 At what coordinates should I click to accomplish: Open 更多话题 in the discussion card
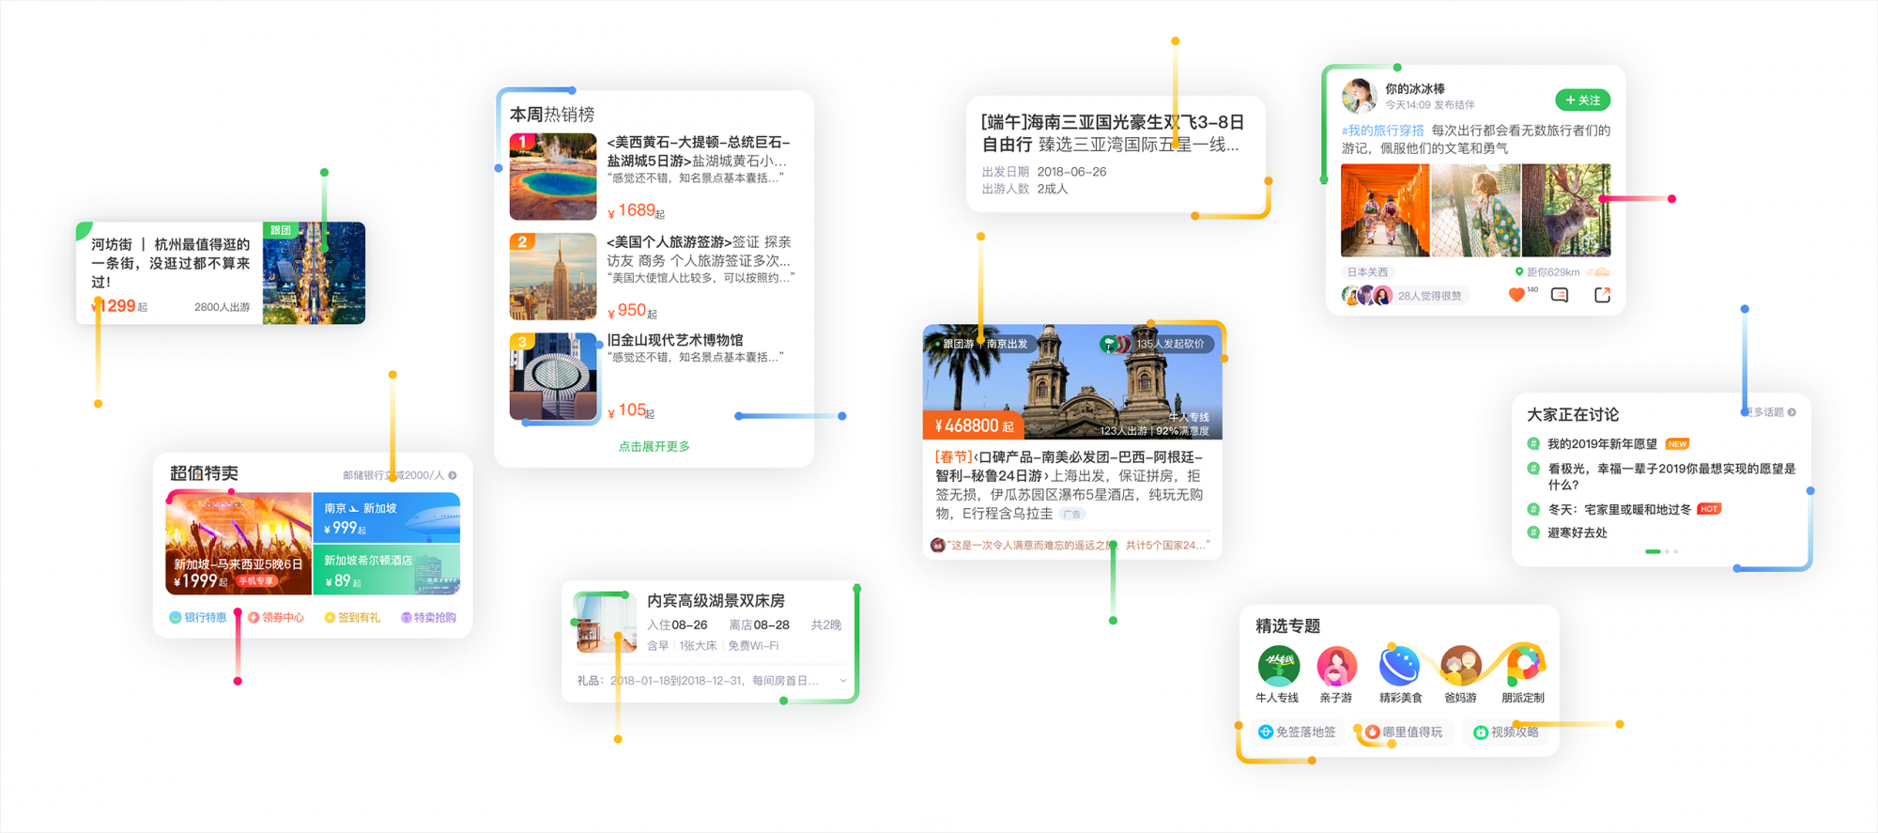1771,412
